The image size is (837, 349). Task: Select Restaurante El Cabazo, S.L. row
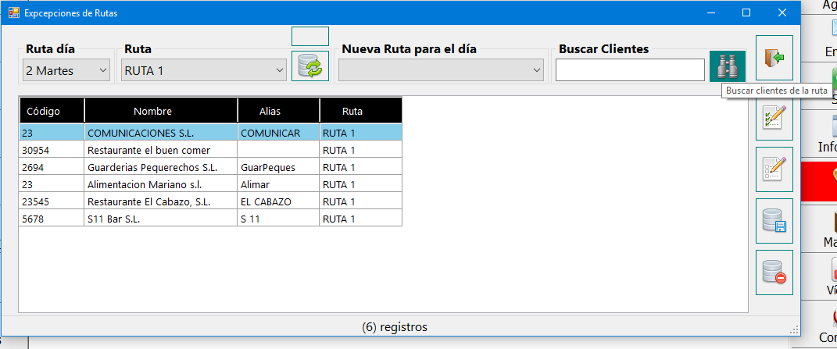[x=210, y=201]
